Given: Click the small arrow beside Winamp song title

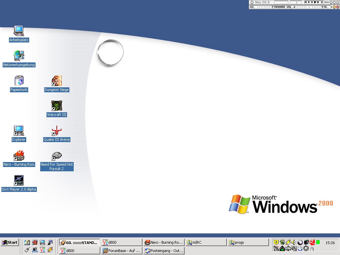Looking at the screenshot, I should point(332,7).
